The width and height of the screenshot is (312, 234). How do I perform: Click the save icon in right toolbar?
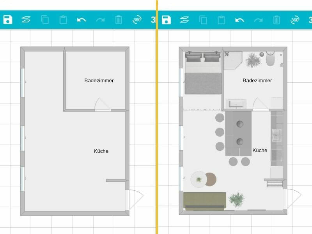(166, 20)
